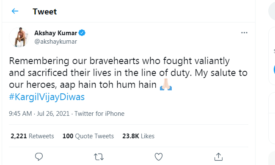Go back using the blue arrow
This screenshot has height=165, width=275.
coord(15,11)
